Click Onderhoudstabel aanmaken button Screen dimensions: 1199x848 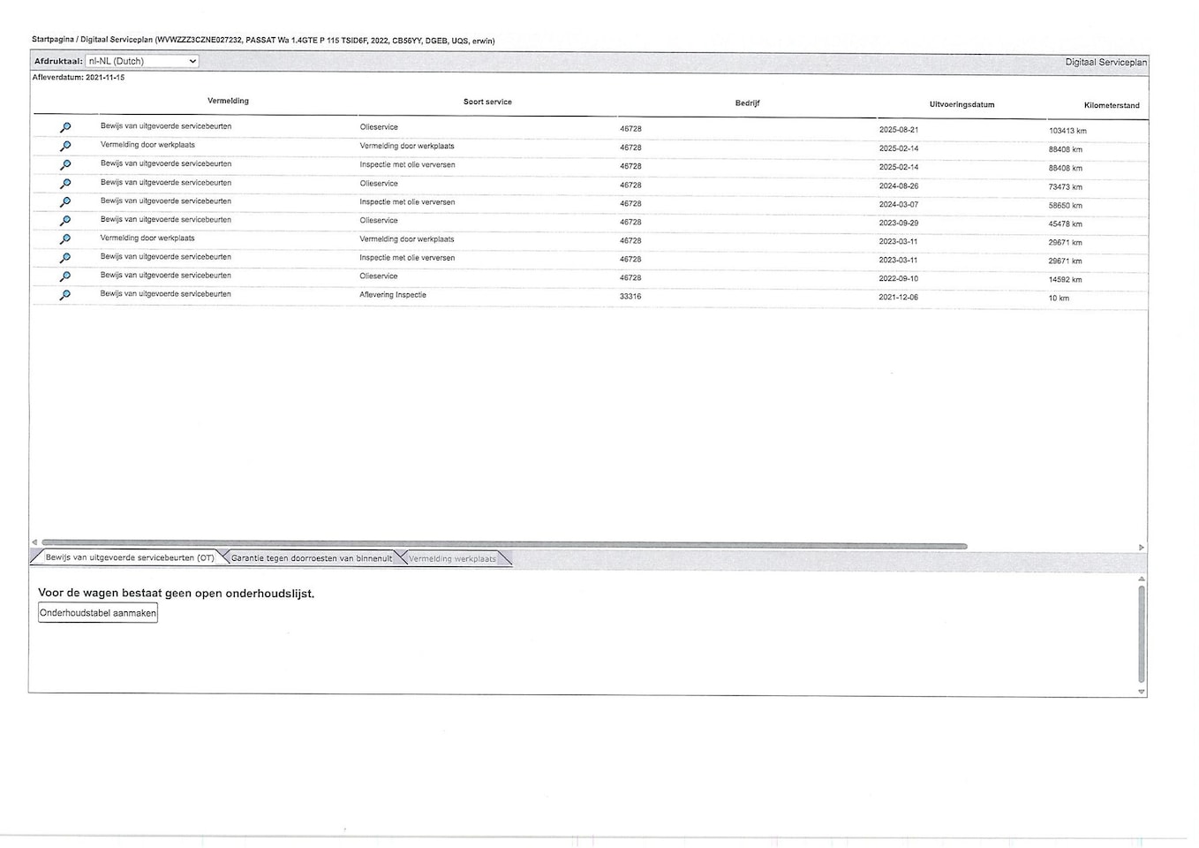click(x=98, y=613)
